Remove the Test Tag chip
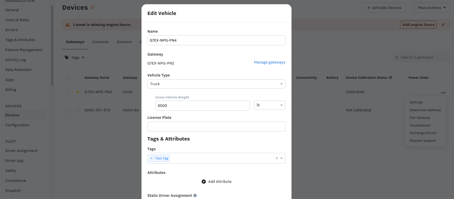The width and height of the screenshot is (454, 199). pos(151,158)
